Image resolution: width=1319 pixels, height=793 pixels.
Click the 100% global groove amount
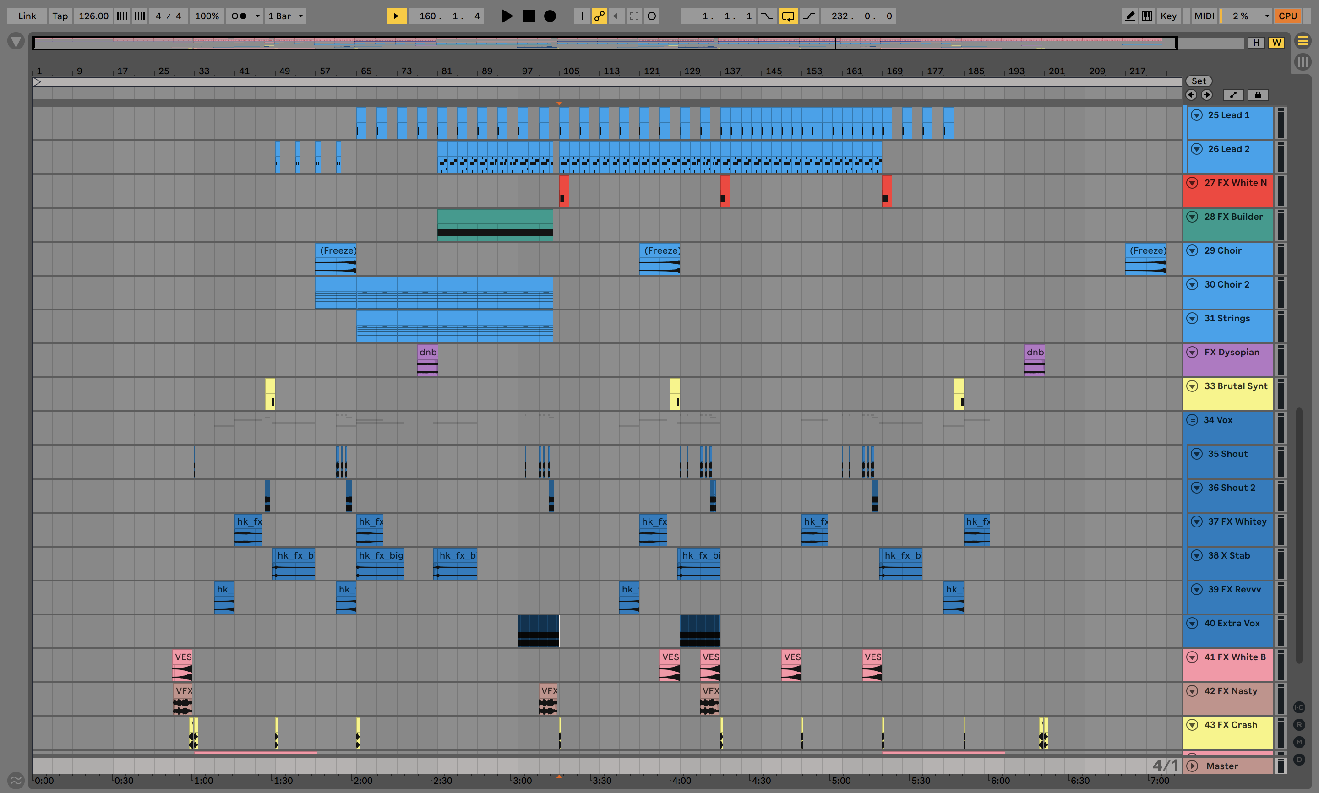pyautogui.click(x=207, y=16)
